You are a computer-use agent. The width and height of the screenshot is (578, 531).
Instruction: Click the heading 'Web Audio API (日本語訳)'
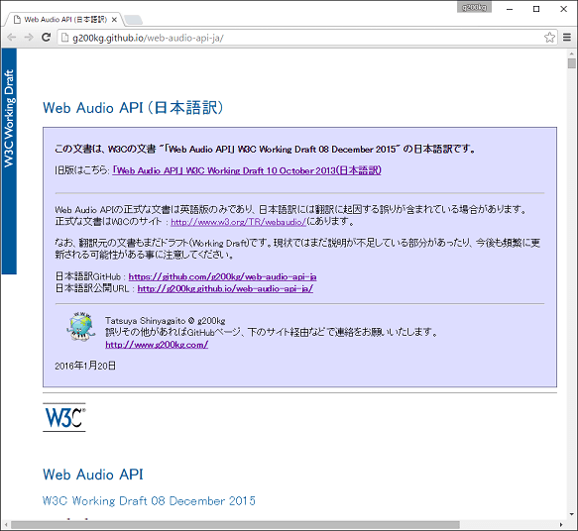133,108
